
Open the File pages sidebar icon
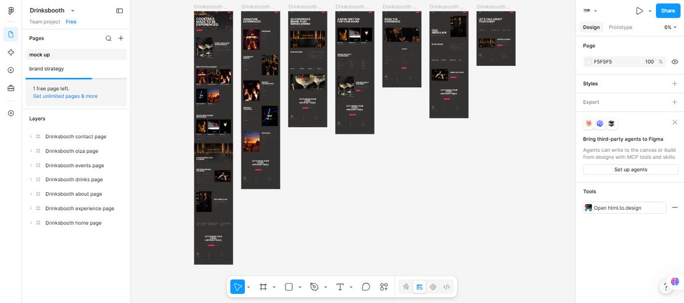tap(11, 34)
